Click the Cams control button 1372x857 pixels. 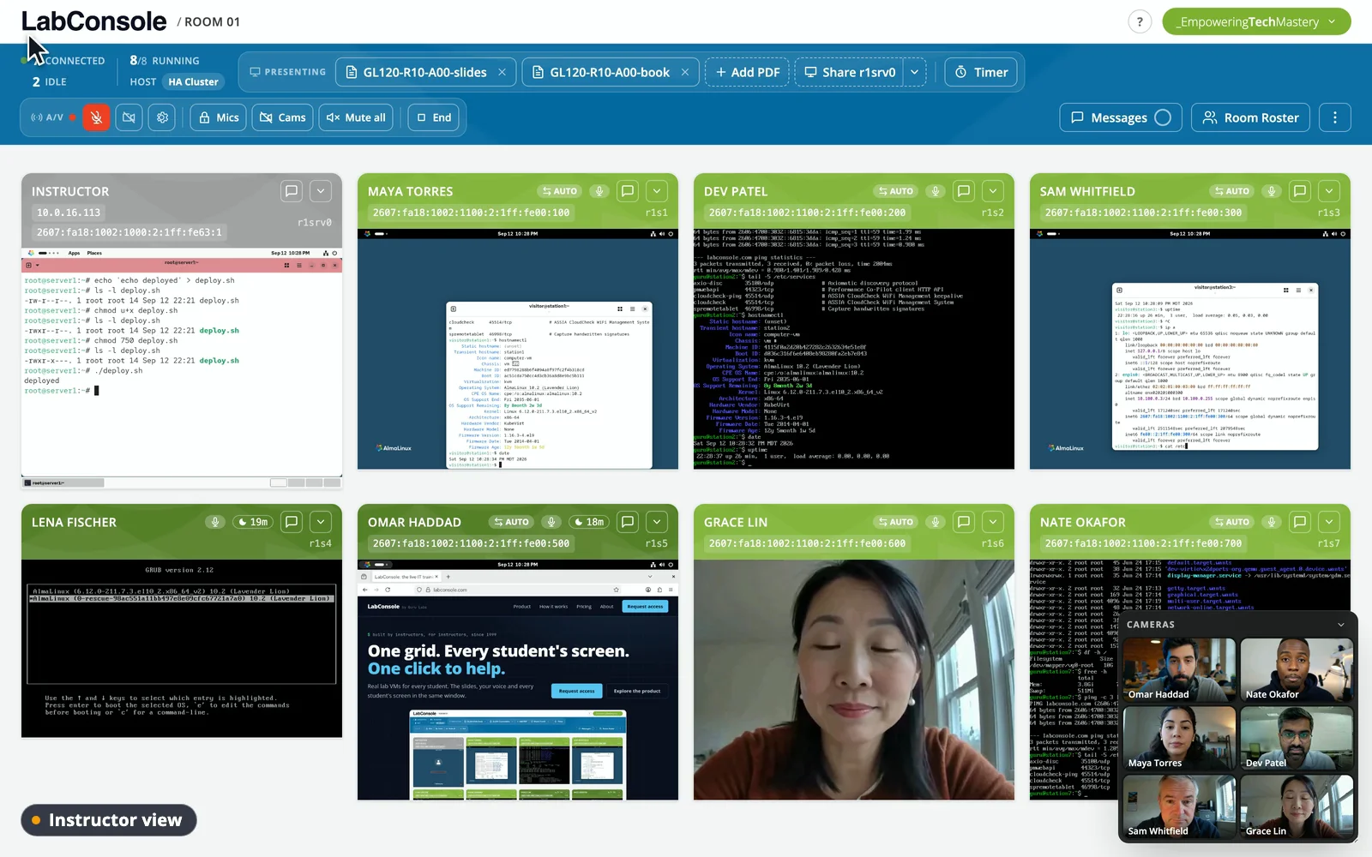pyautogui.click(x=283, y=117)
